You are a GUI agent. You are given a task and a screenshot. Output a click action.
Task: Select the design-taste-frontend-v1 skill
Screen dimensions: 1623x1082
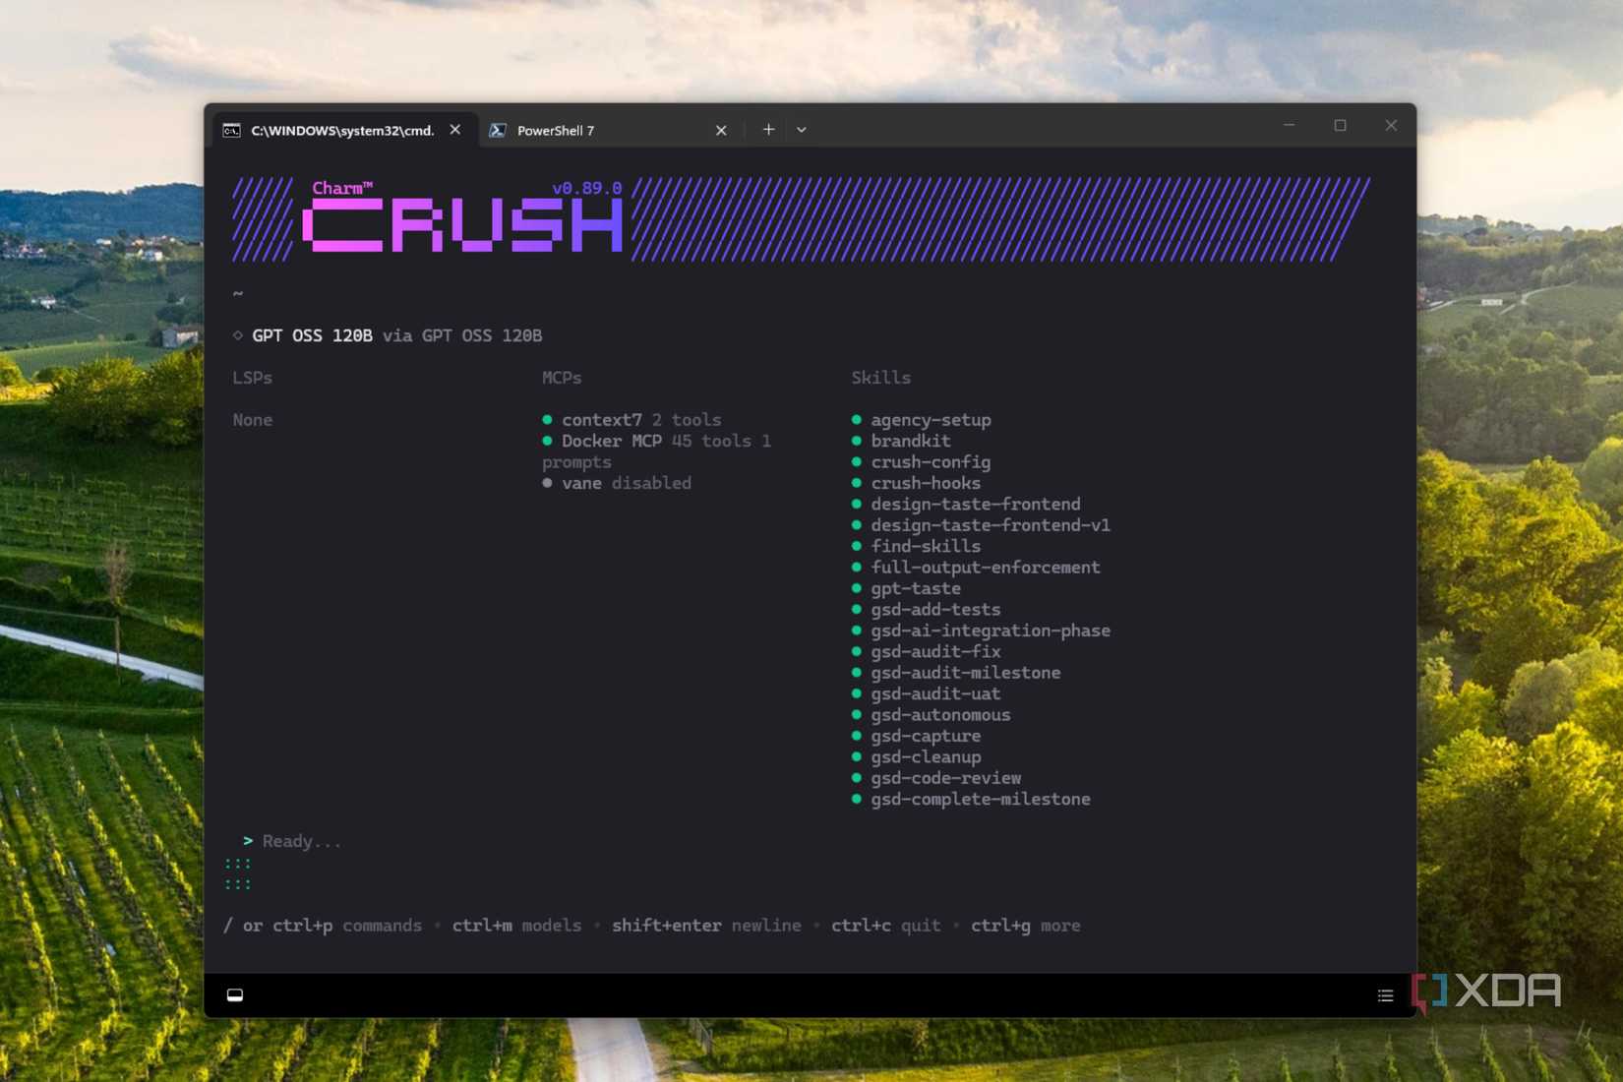981,525
